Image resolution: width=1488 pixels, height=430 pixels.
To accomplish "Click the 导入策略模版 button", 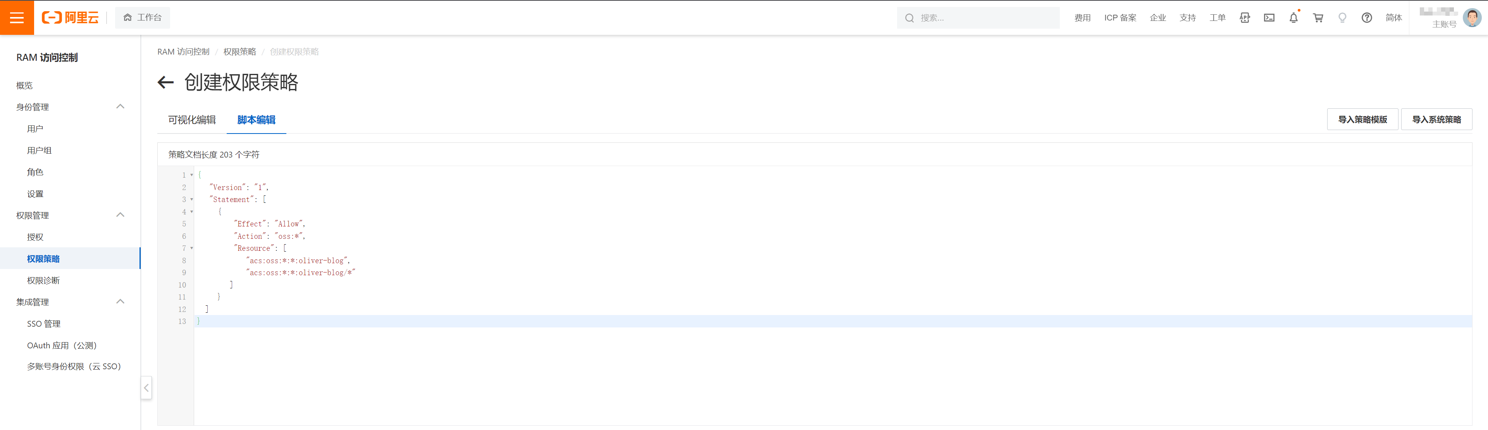I will click(x=1362, y=120).
